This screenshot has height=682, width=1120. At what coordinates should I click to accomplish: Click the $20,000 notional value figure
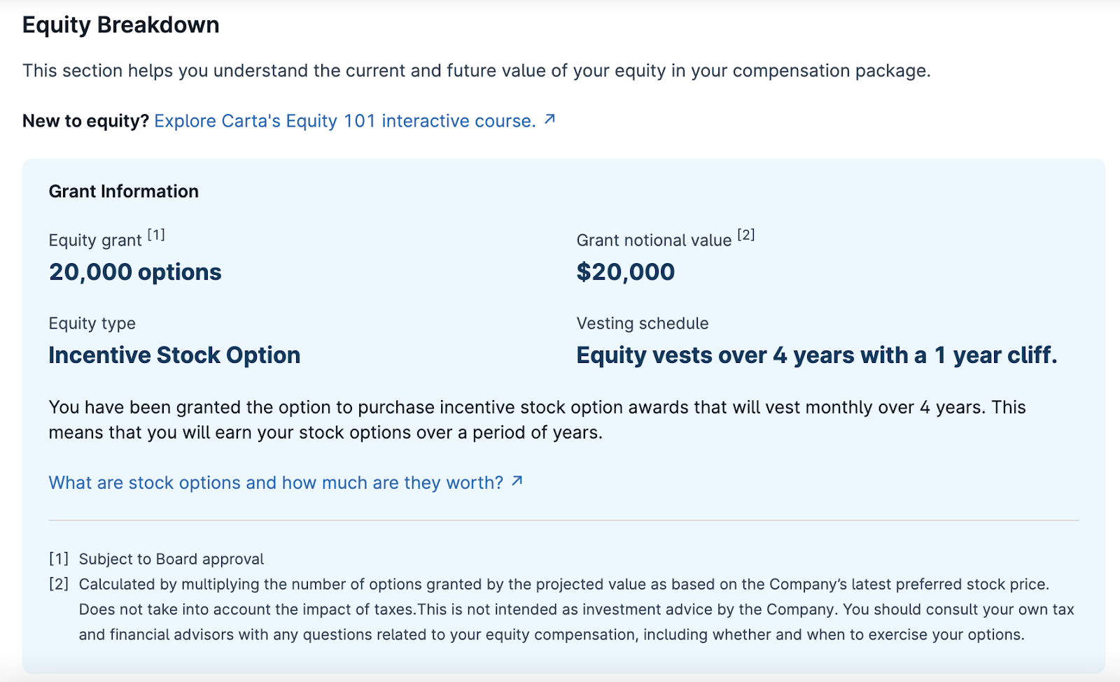[x=624, y=271]
